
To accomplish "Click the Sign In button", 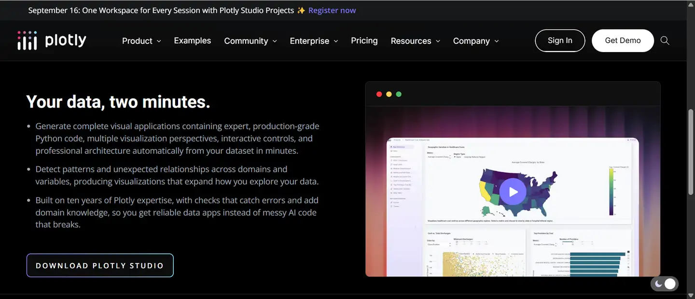I will pos(560,41).
